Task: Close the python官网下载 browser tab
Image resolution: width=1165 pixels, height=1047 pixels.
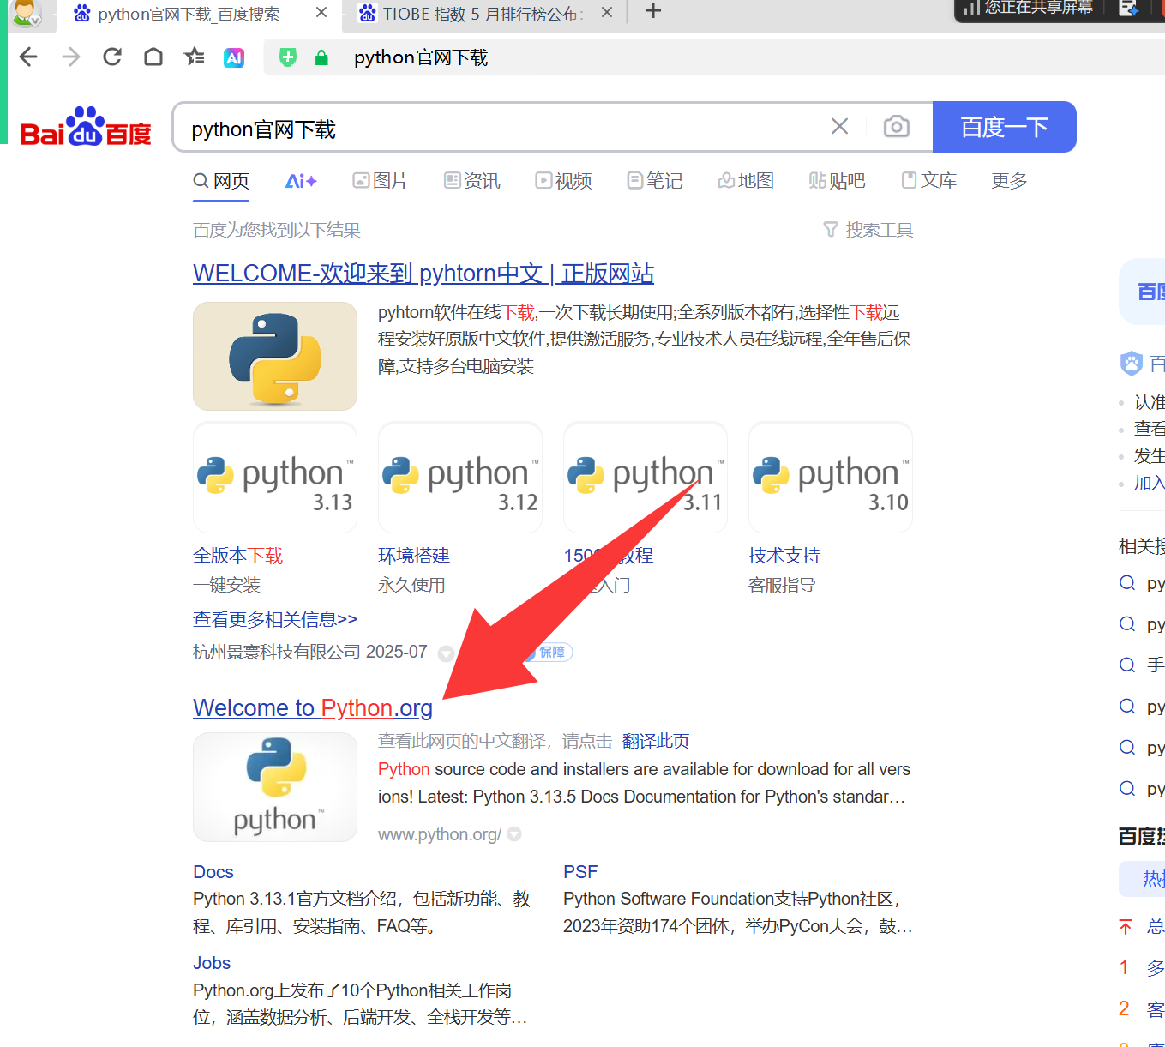Action: point(321,13)
